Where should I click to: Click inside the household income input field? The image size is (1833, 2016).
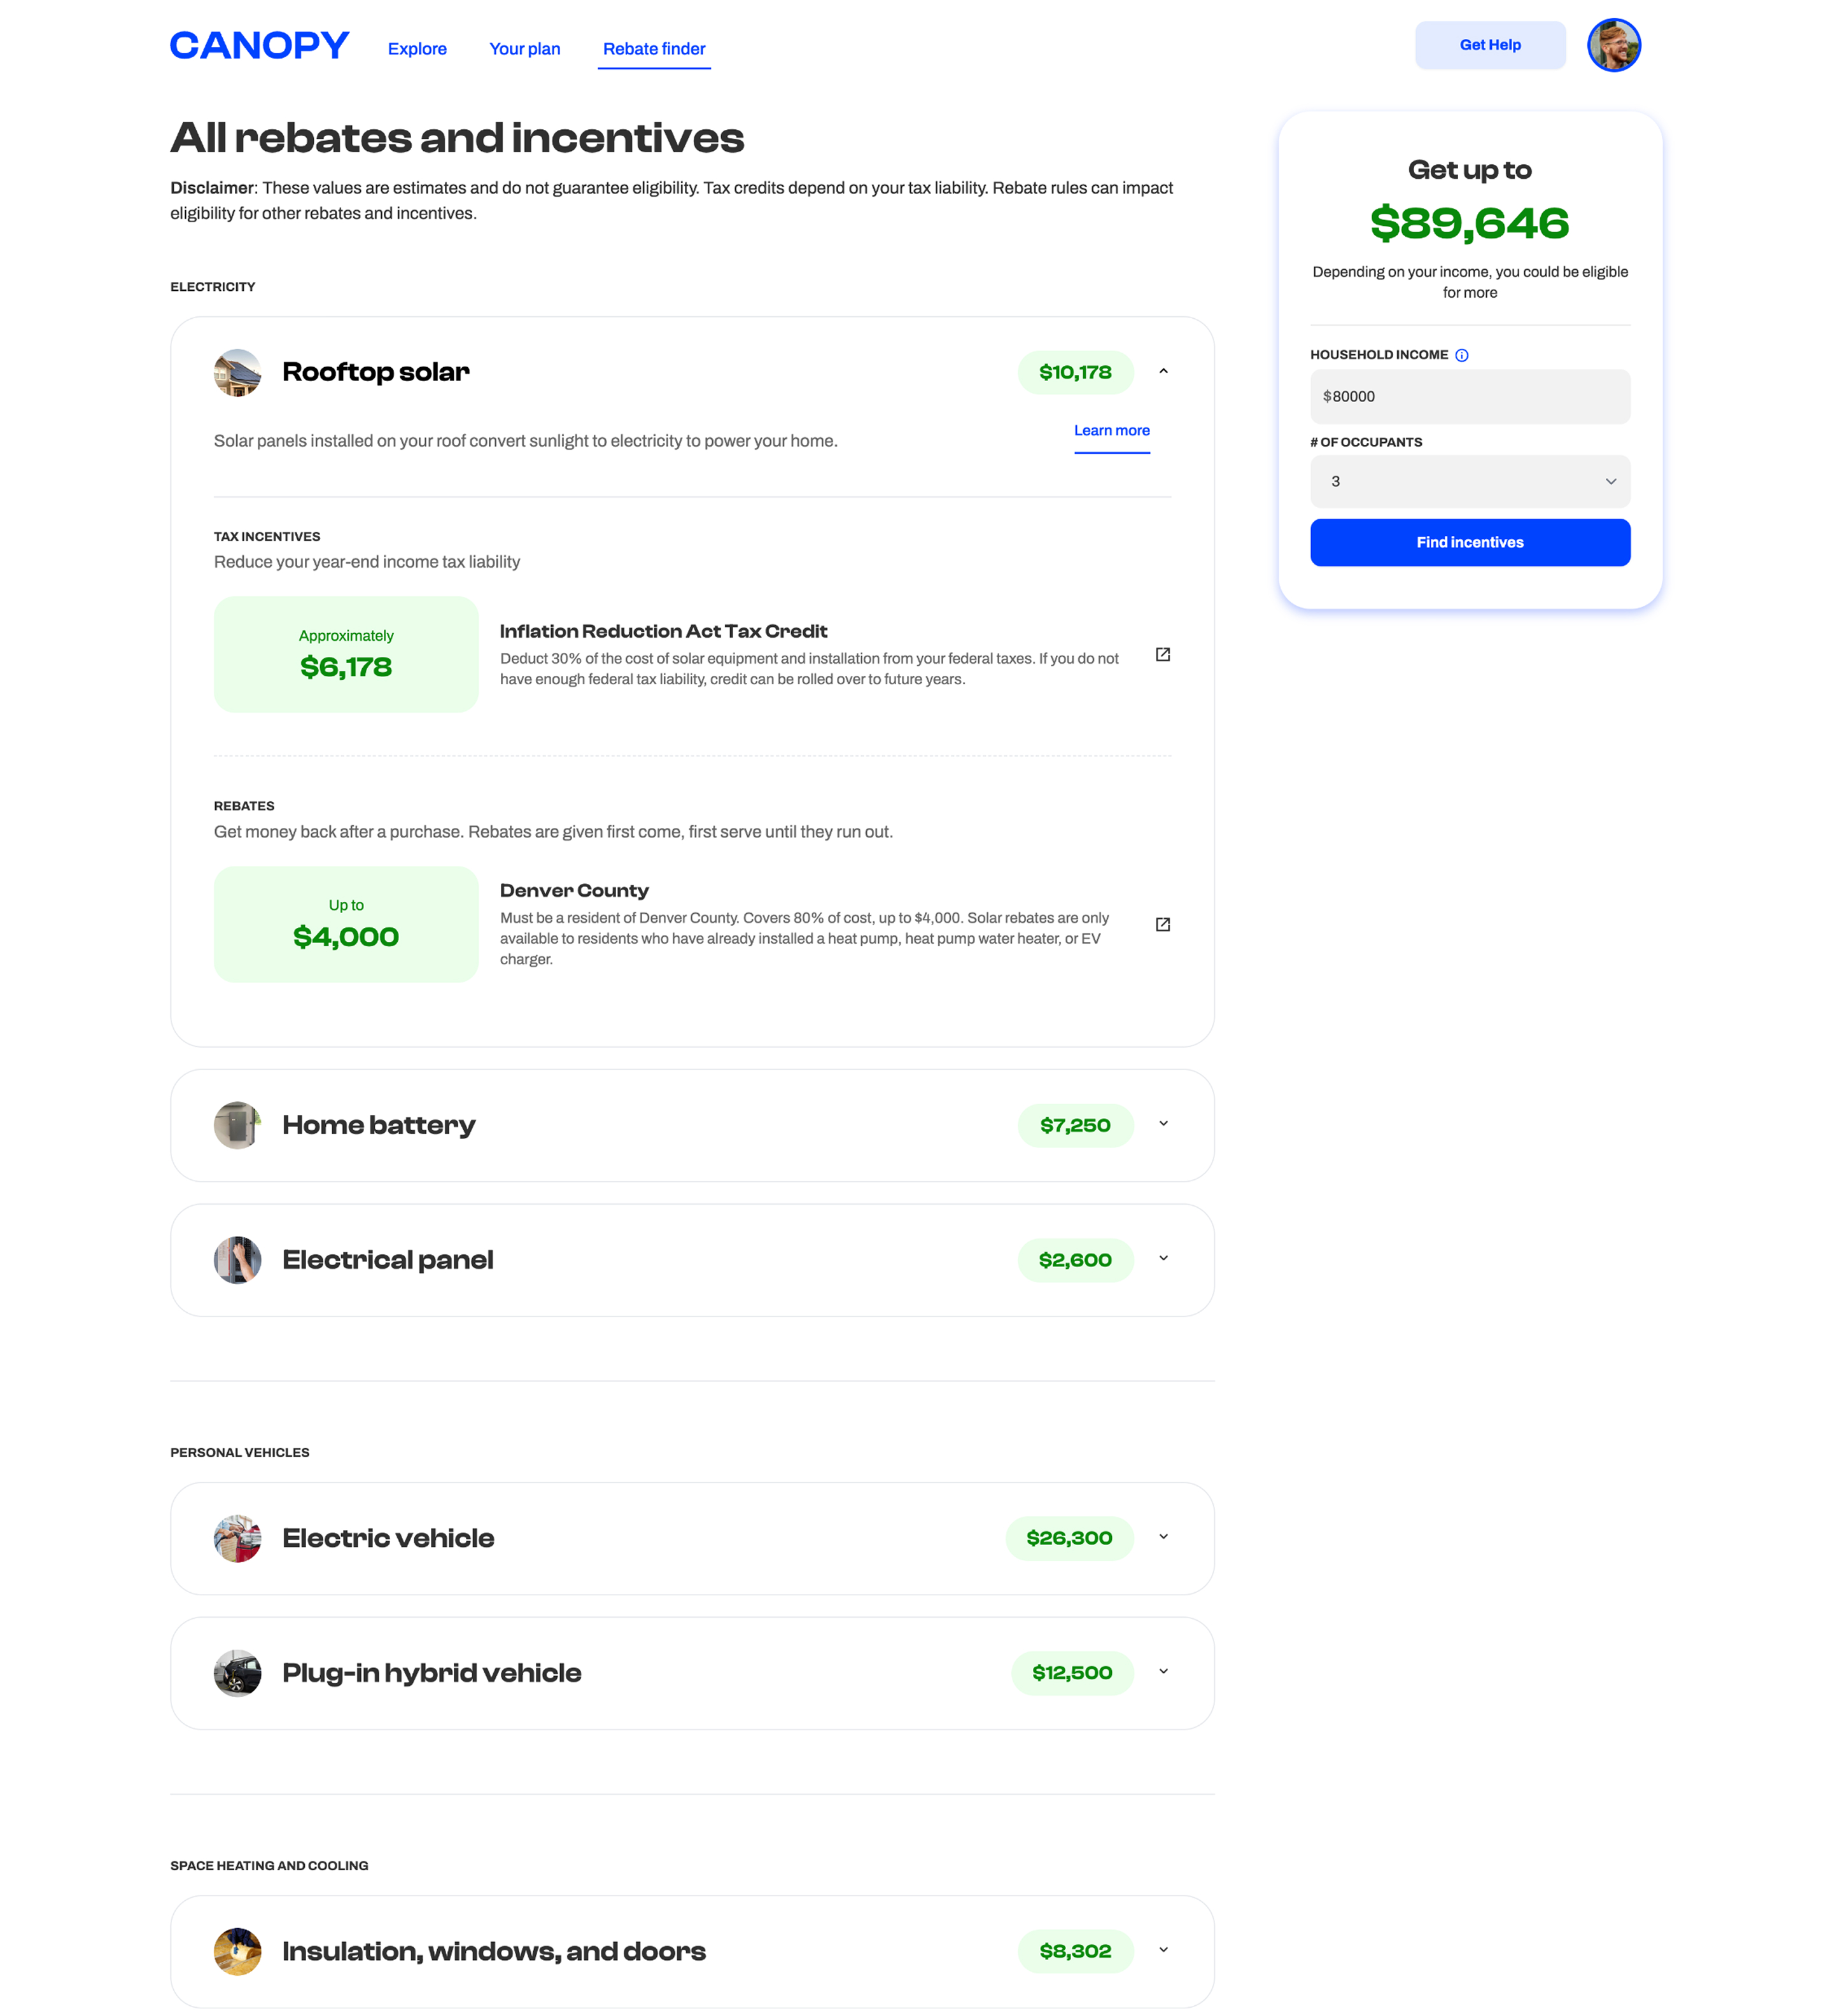(x=1470, y=396)
